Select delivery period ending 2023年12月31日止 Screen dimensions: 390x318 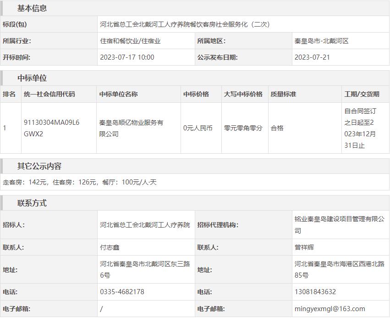click(x=360, y=128)
